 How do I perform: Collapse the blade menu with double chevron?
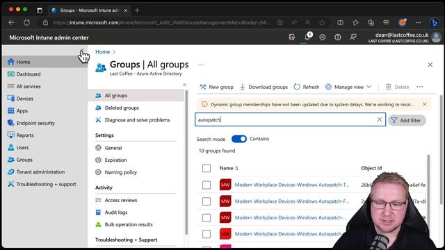[x=184, y=85]
